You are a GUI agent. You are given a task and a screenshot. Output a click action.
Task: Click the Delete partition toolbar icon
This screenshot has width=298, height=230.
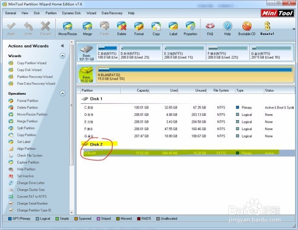122,28
